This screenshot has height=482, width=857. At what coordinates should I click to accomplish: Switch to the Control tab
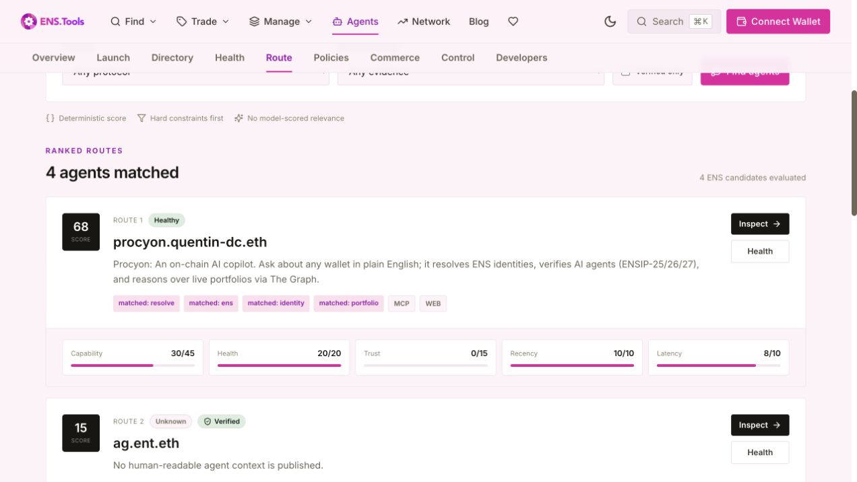458,58
